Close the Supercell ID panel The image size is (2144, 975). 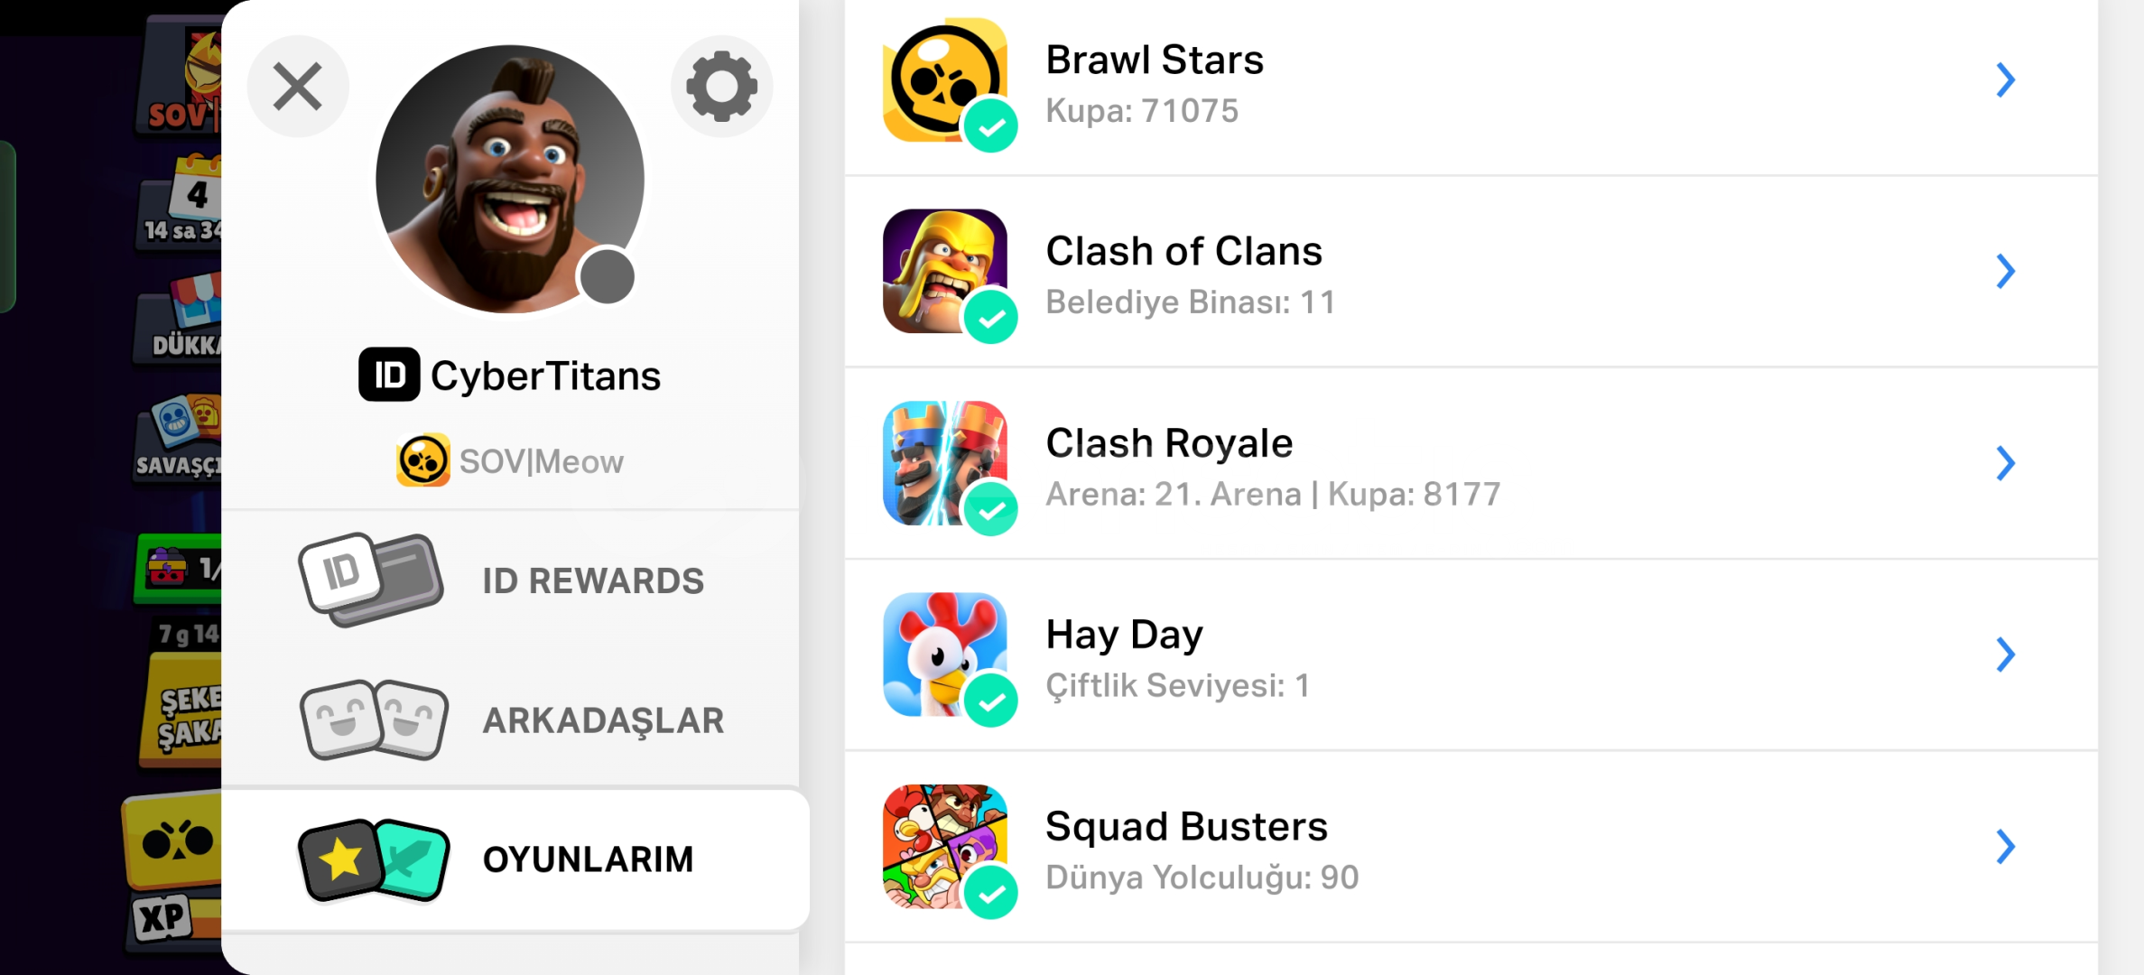click(x=298, y=87)
